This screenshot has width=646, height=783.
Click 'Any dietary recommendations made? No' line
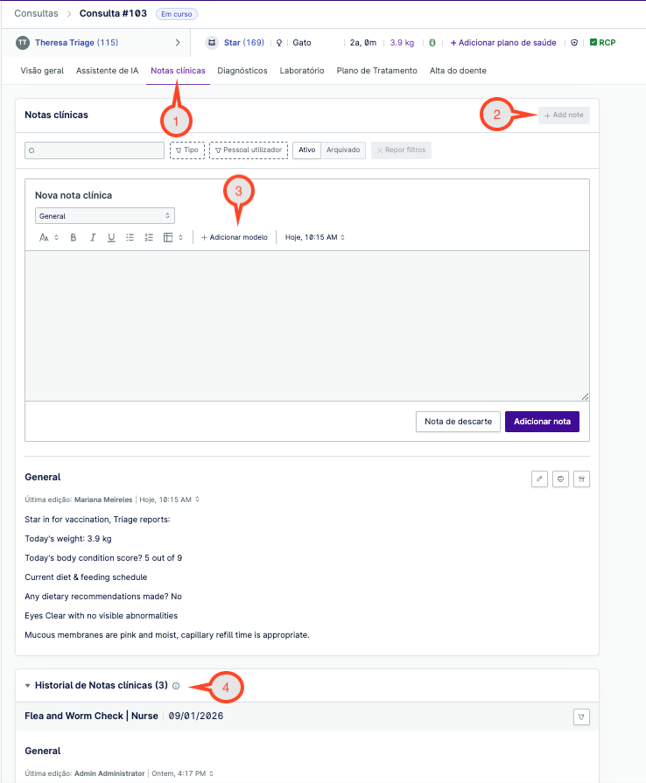(x=103, y=597)
